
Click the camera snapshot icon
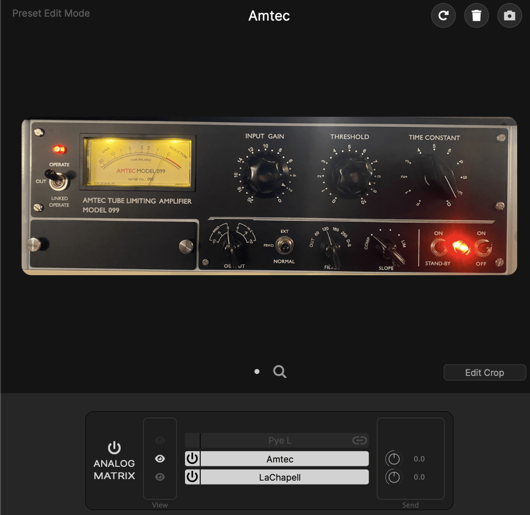tap(509, 16)
